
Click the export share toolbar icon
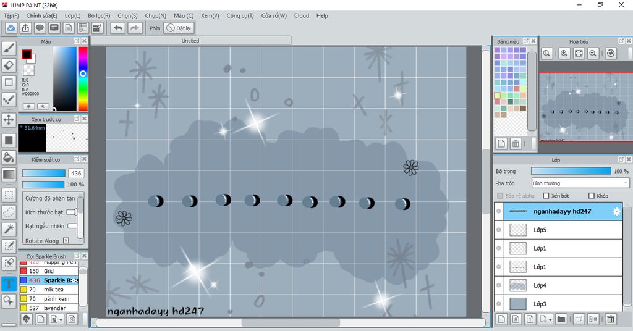click(x=25, y=28)
